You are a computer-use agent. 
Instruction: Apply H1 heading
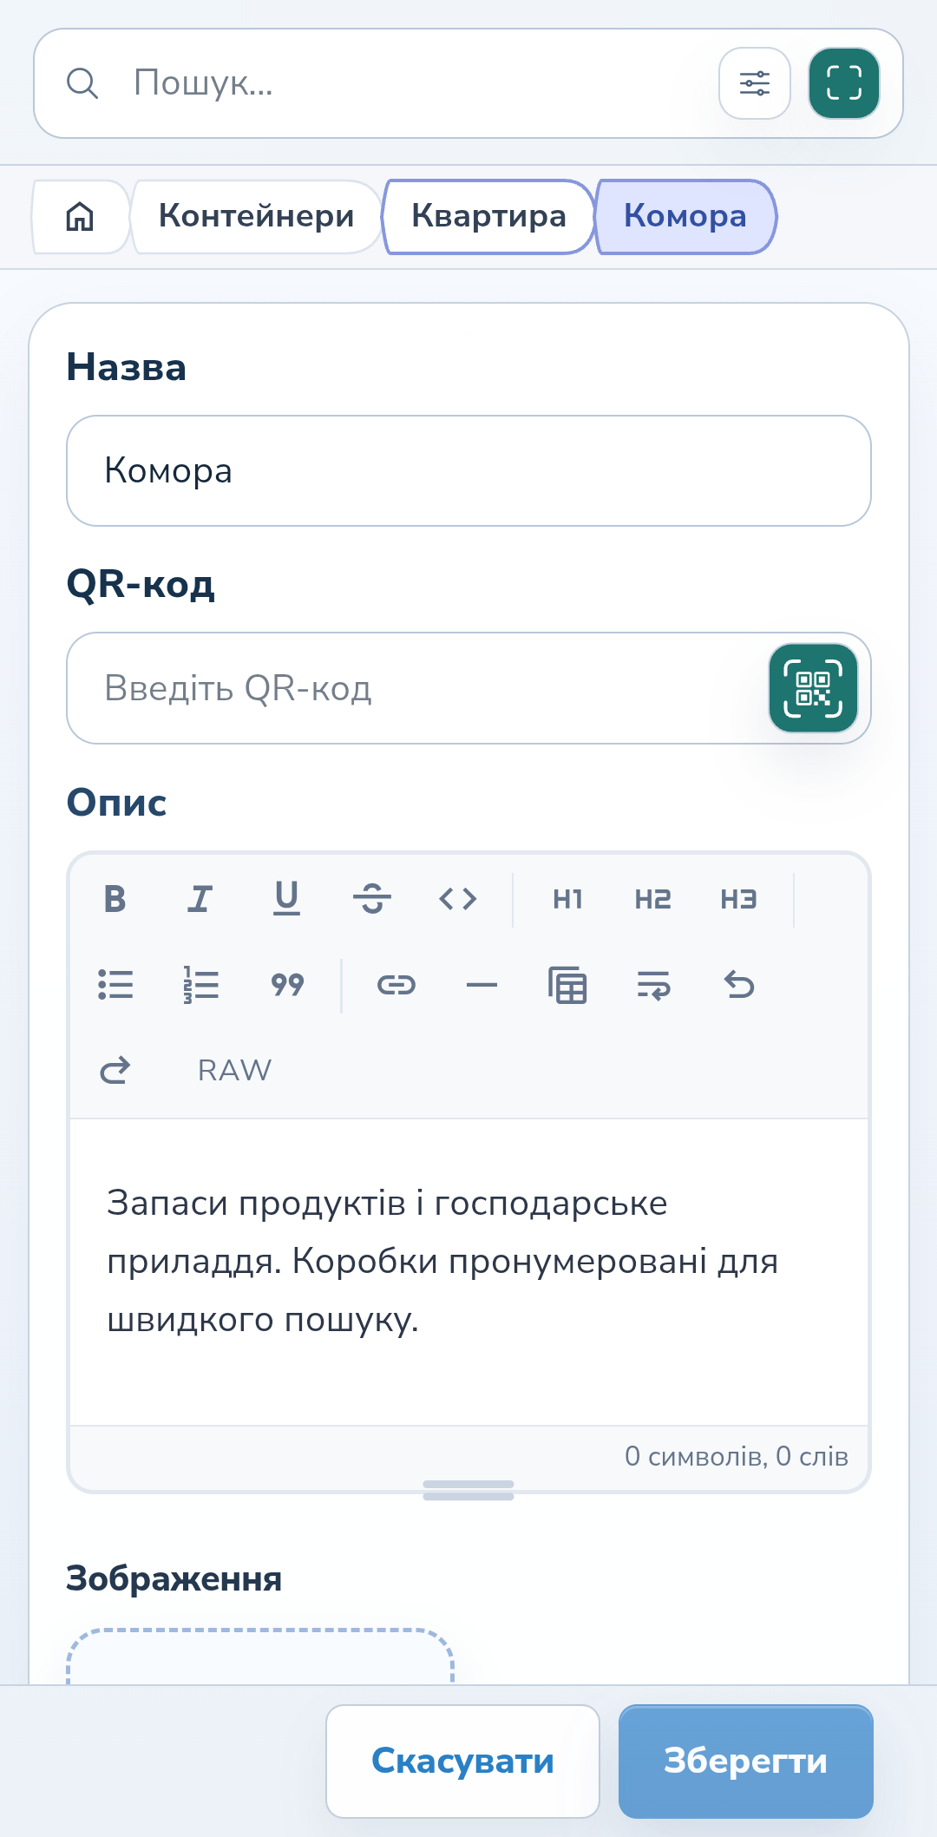click(567, 899)
